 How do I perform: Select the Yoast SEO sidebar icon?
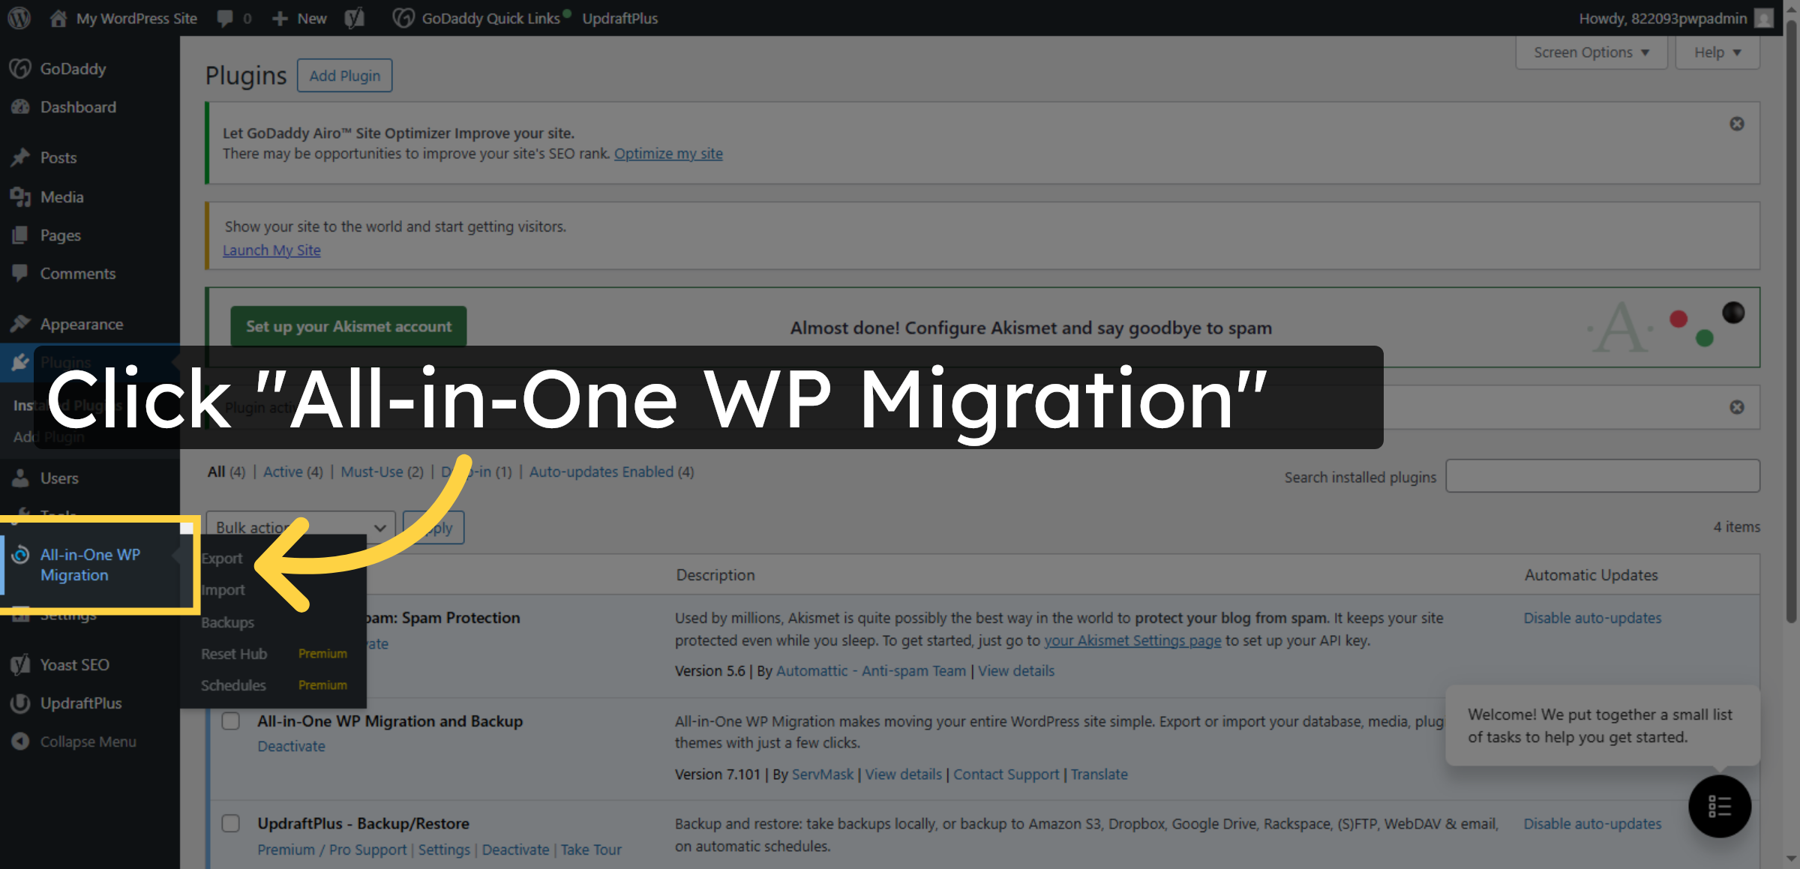click(x=19, y=664)
